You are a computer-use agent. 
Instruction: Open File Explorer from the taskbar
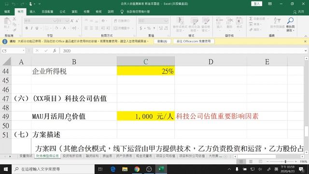tap(125, 169)
